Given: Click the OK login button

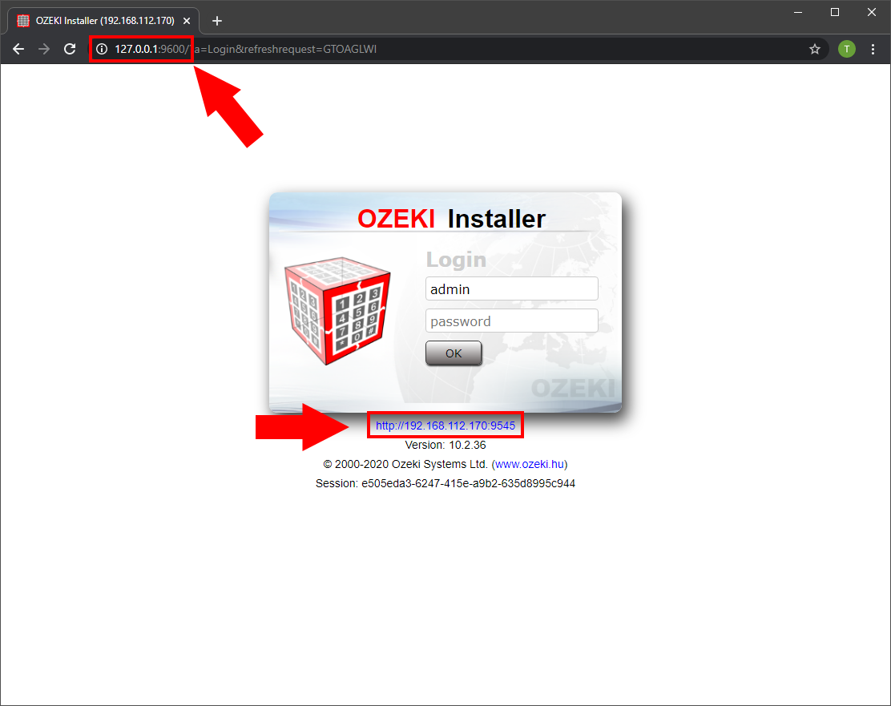Looking at the screenshot, I should click(x=454, y=353).
